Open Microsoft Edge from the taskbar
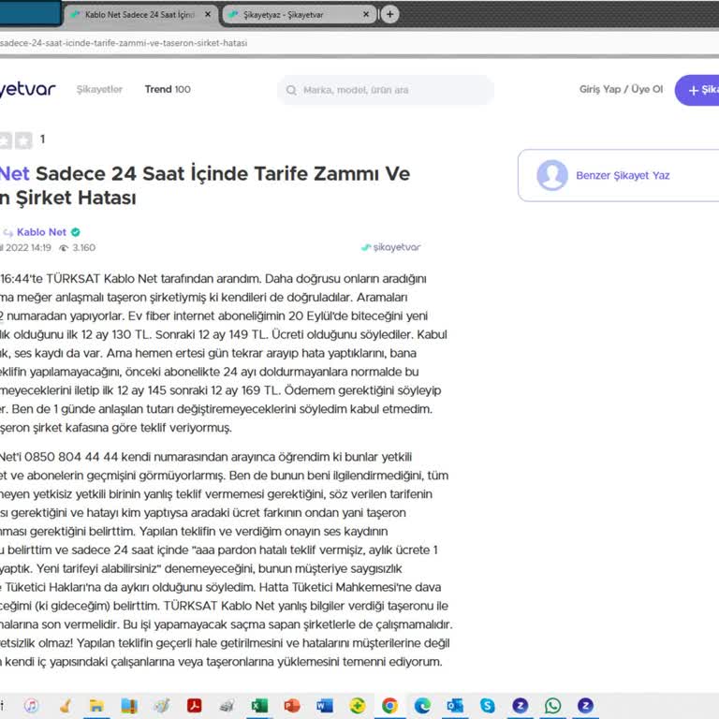 tap(422, 705)
